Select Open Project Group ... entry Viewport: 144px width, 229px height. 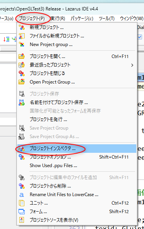pos(77,82)
